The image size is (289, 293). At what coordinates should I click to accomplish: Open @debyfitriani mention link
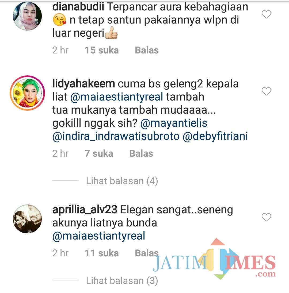215,136
